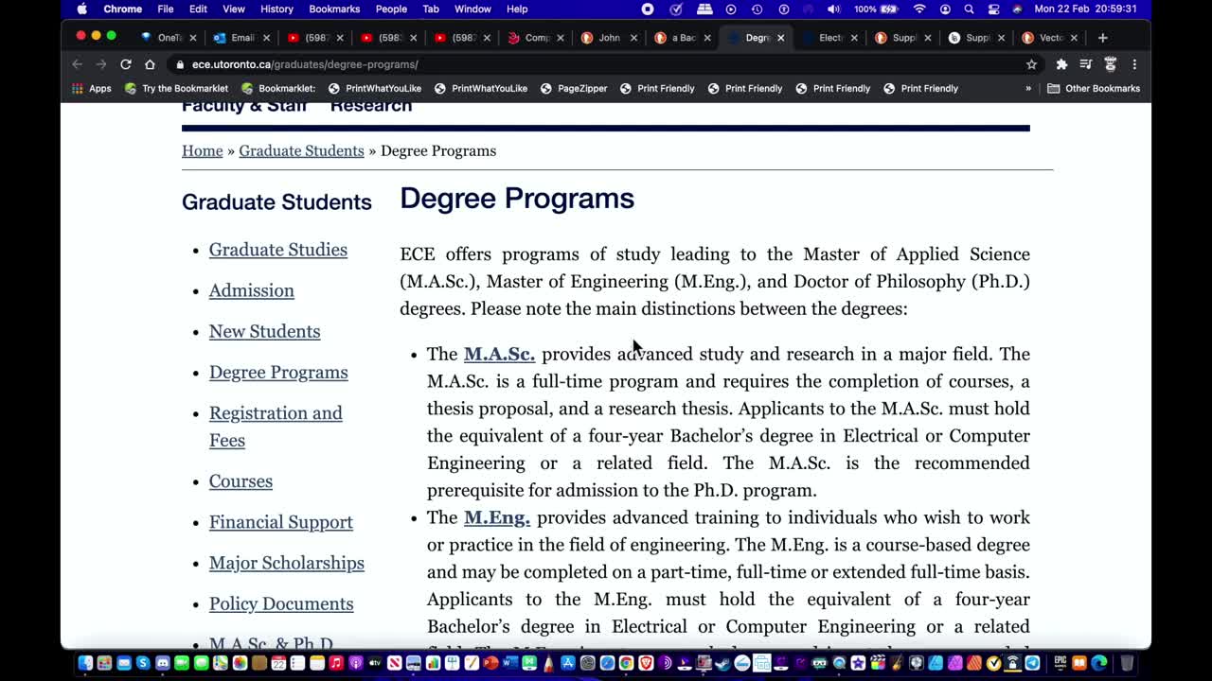Click the Research navigation item
Image resolution: width=1212 pixels, height=681 pixels.
[371, 106]
